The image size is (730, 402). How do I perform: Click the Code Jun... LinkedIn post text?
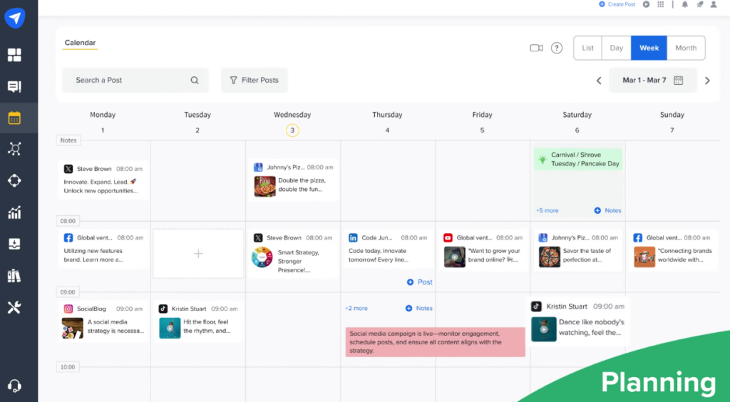click(379, 255)
